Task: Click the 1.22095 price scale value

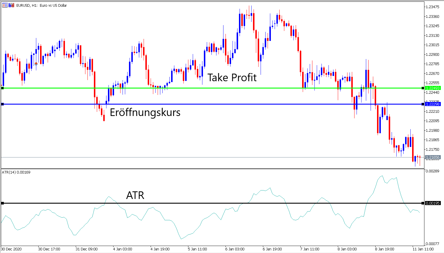Action: pos(433,121)
